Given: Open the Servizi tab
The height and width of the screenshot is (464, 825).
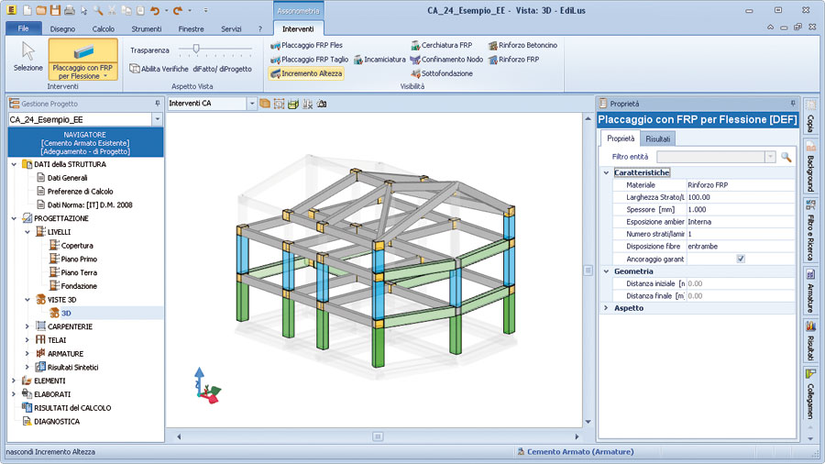Looking at the screenshot, I should coord(231,29).
